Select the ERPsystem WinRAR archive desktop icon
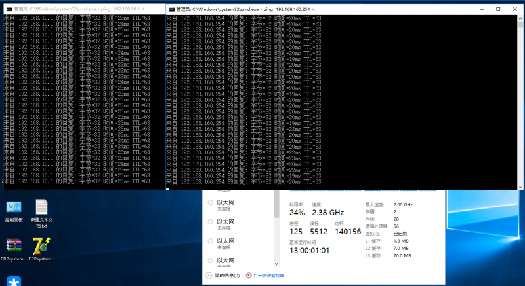The height and width of the screenshot is (286, 525). 14,249
